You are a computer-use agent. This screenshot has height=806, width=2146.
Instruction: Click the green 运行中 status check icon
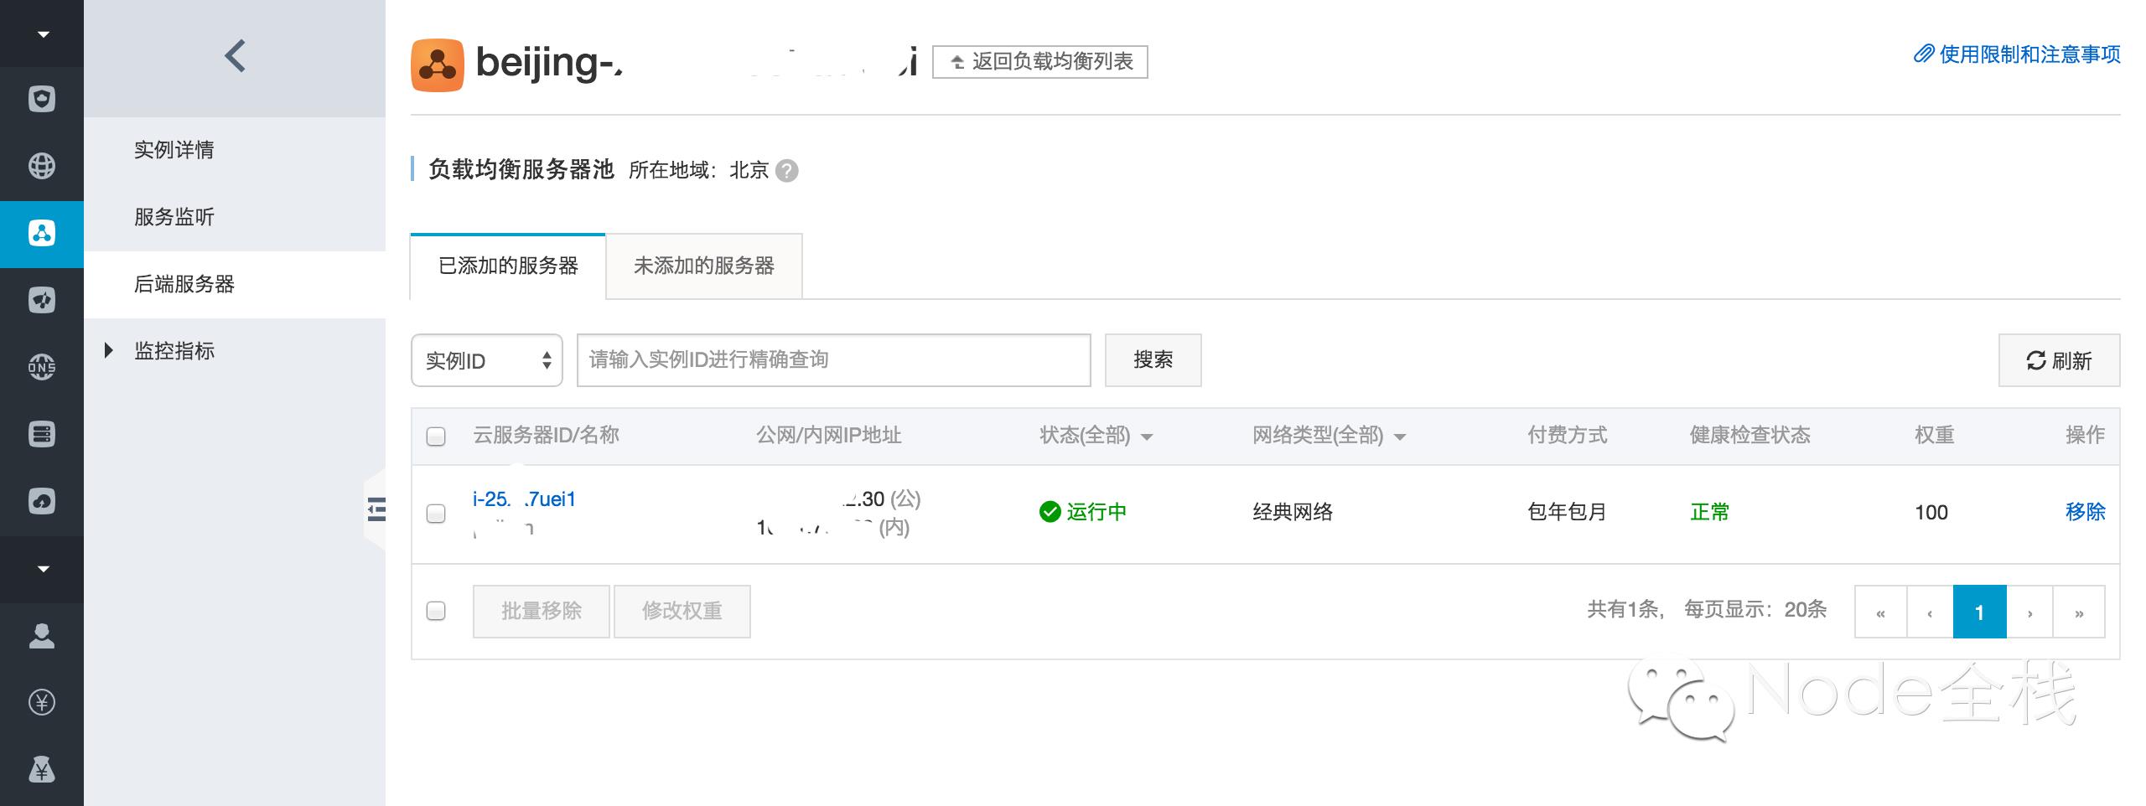[1050, 511]
